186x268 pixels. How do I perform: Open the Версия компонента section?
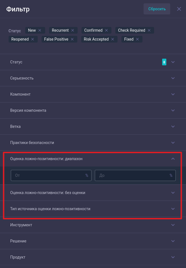pyautogui.click(x=173, y=110)
